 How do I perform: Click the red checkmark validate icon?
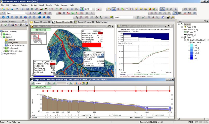(x=99, y=9)
